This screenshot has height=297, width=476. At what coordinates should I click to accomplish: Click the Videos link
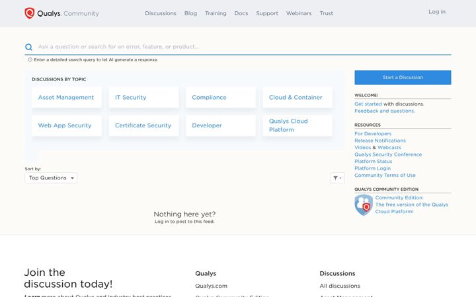click(x=363, y=148)
